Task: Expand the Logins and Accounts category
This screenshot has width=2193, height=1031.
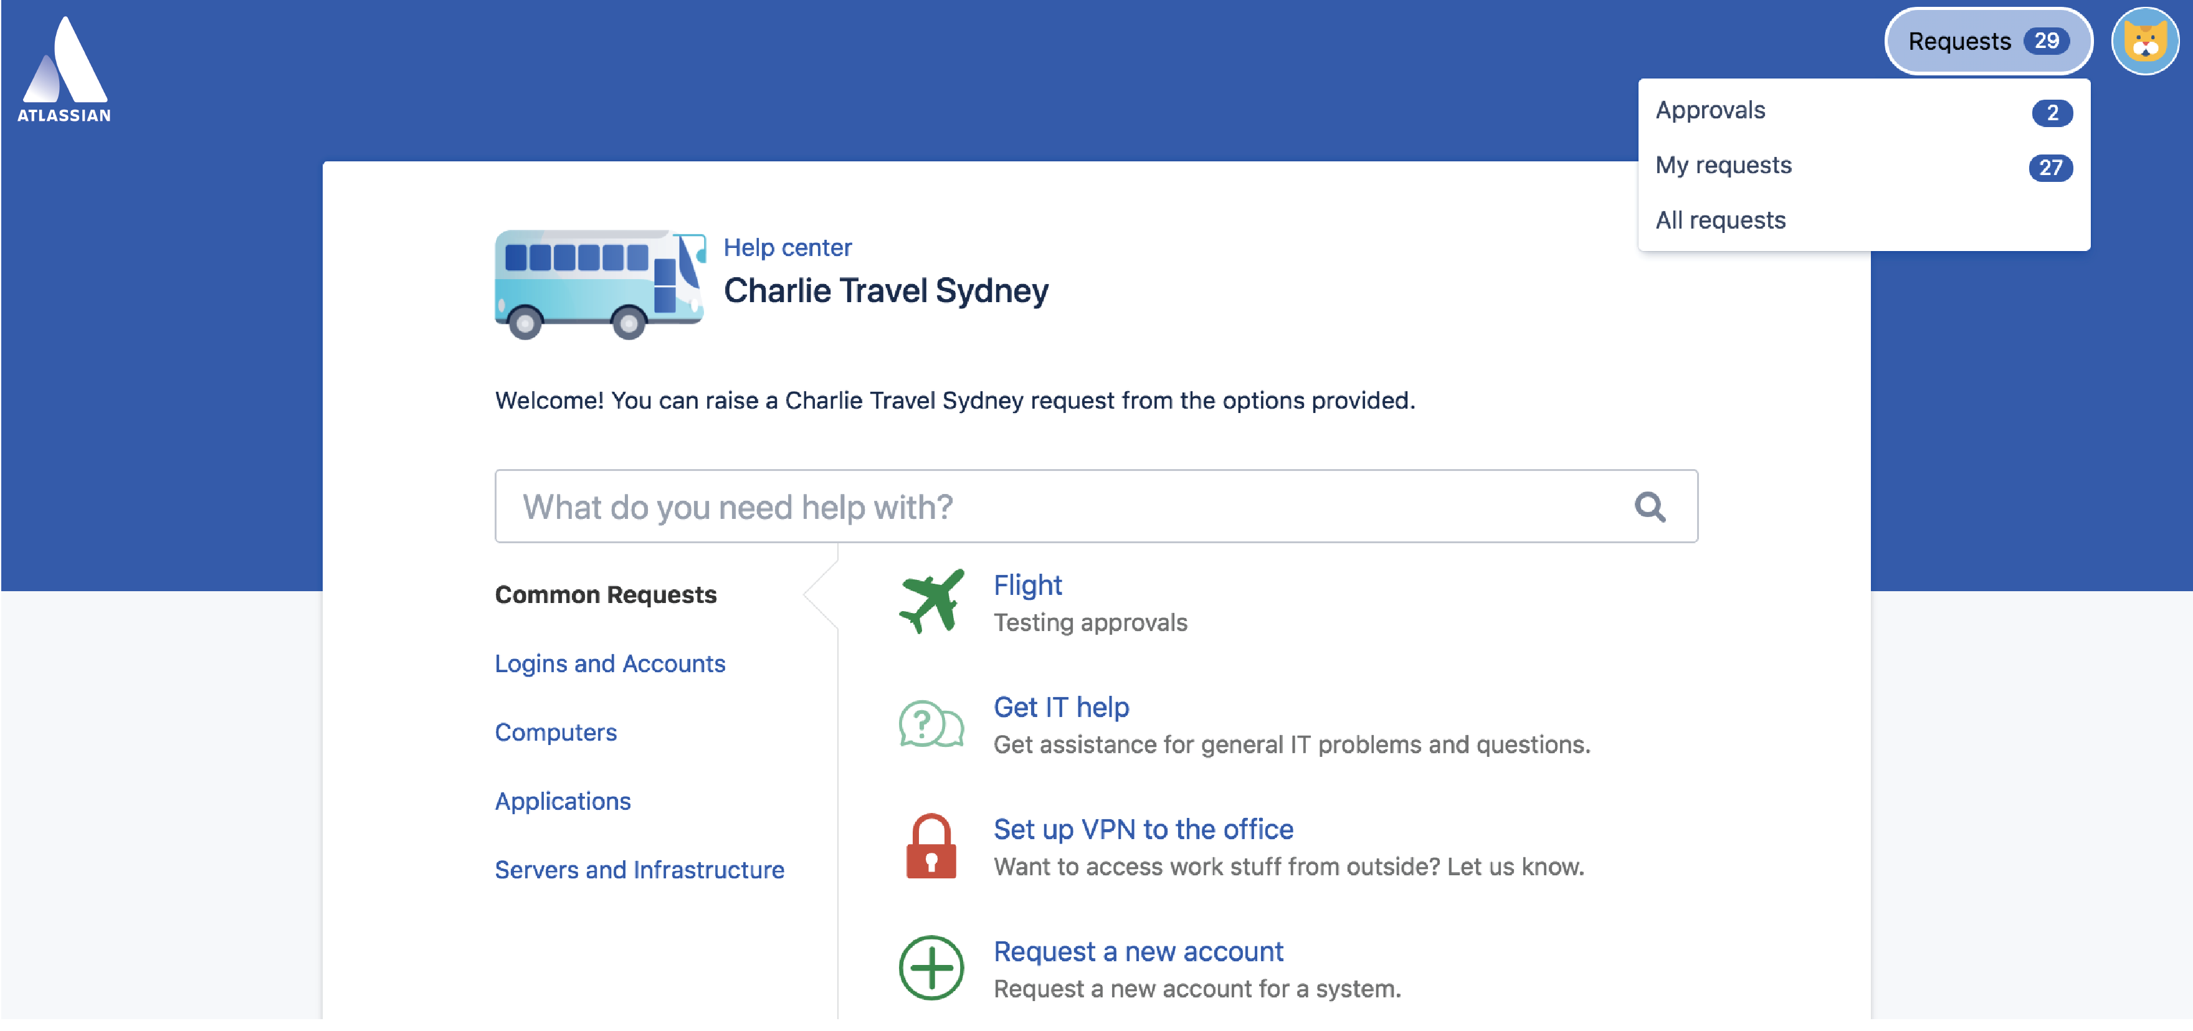Action: [611, 663]
